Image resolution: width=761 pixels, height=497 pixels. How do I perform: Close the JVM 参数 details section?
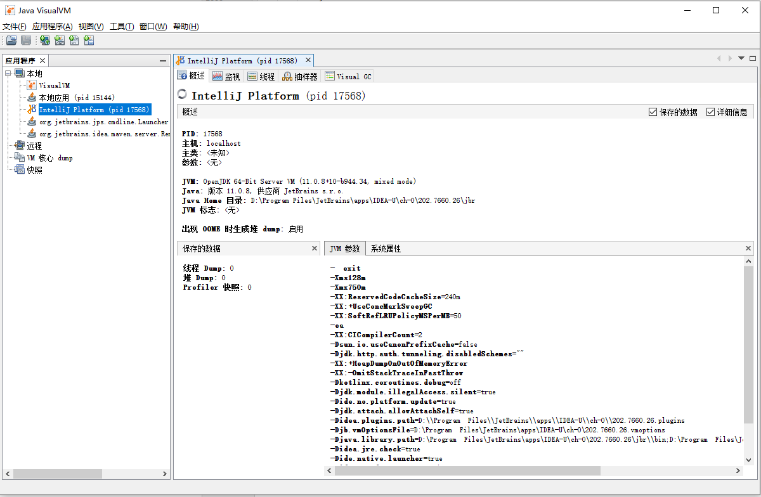pos(748,248)
